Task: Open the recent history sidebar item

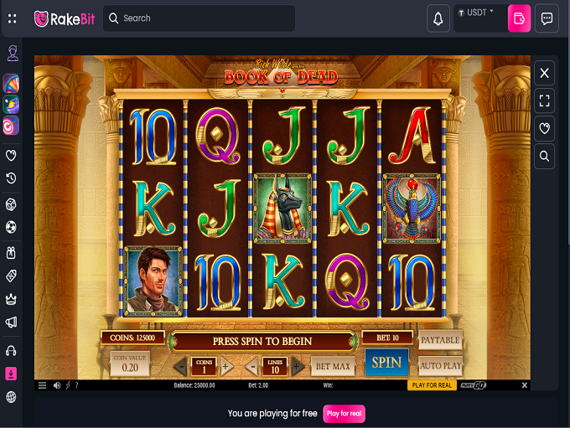Action: tap(11, 178)
